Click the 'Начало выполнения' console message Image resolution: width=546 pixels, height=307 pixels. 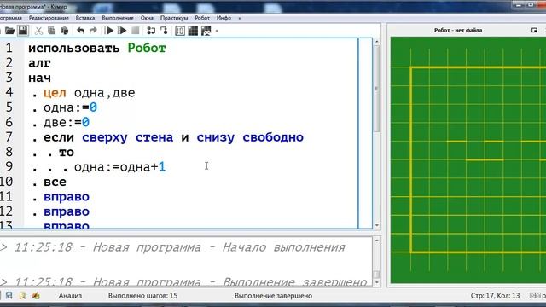tap(283, 247)
